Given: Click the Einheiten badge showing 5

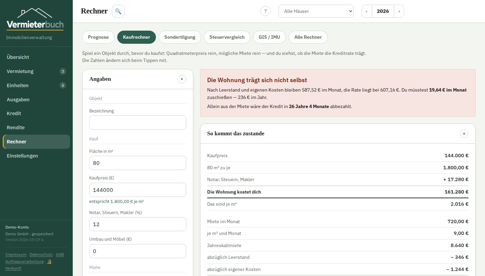Looking at the screenshot, I should click(63, 85).
